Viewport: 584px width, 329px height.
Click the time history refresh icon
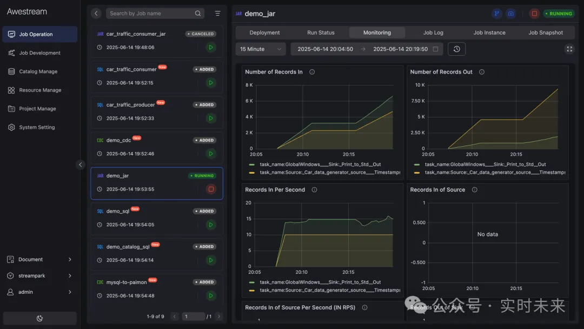(456, 49)
